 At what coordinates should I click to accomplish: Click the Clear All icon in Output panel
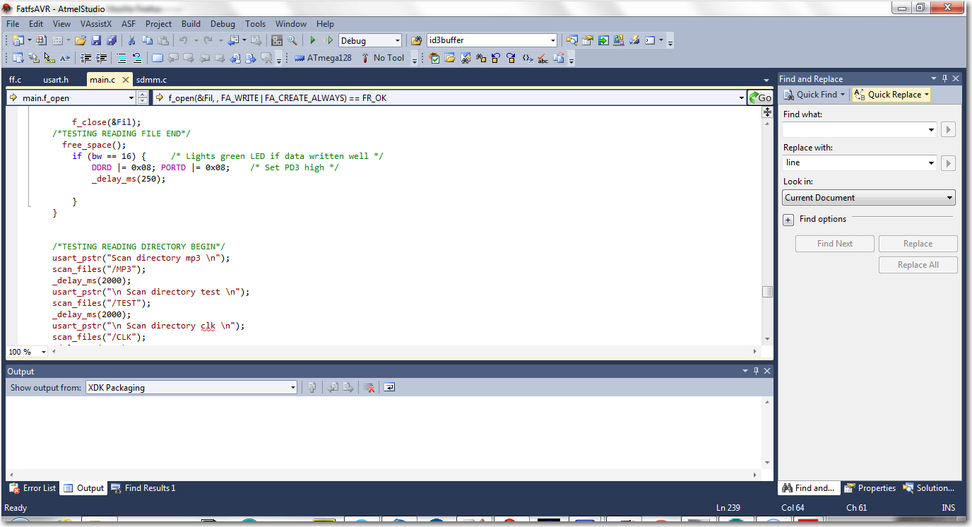(x=369, y=387)
